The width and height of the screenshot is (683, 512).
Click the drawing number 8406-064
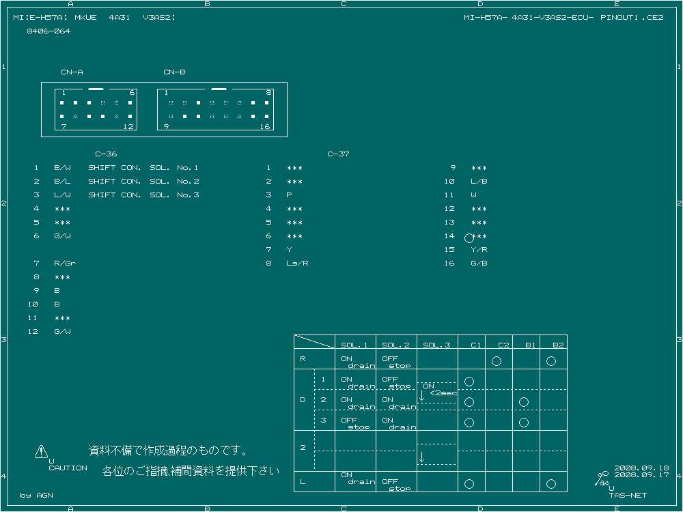(47, 31)
